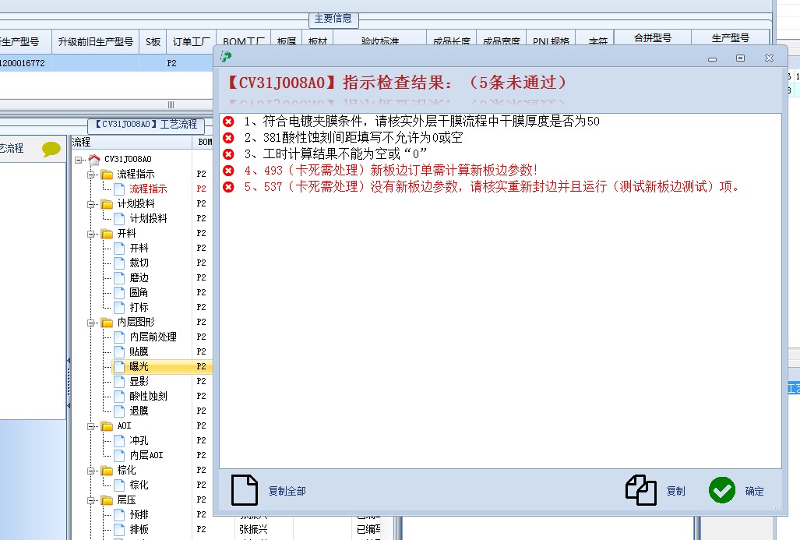
Task: Select the 预排 tree step
Action: pos(139,514)
